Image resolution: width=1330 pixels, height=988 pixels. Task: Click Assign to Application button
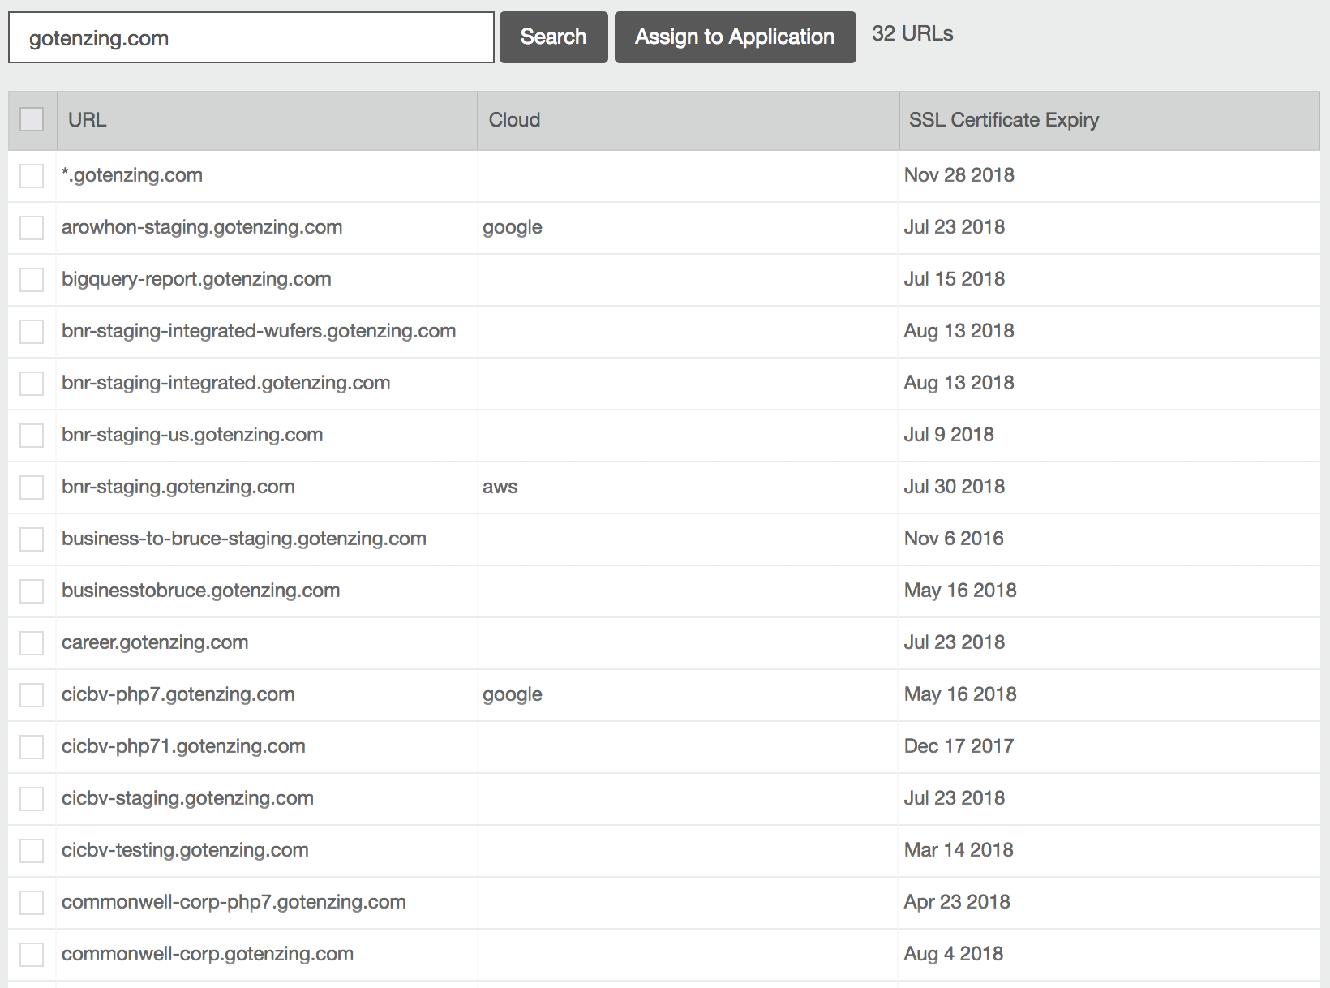pyautogui.click(x=735, y=37)
